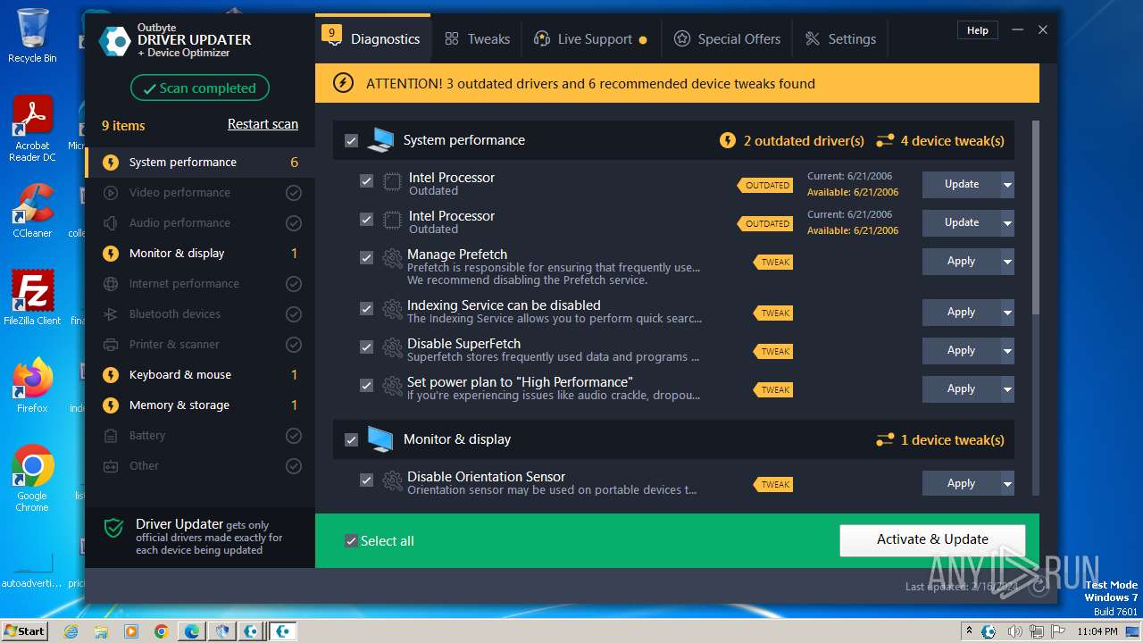The height and width of the screenshot is (643, 1143).
Task: Open the Windows Start button
Action: click(x=24, y=630)
